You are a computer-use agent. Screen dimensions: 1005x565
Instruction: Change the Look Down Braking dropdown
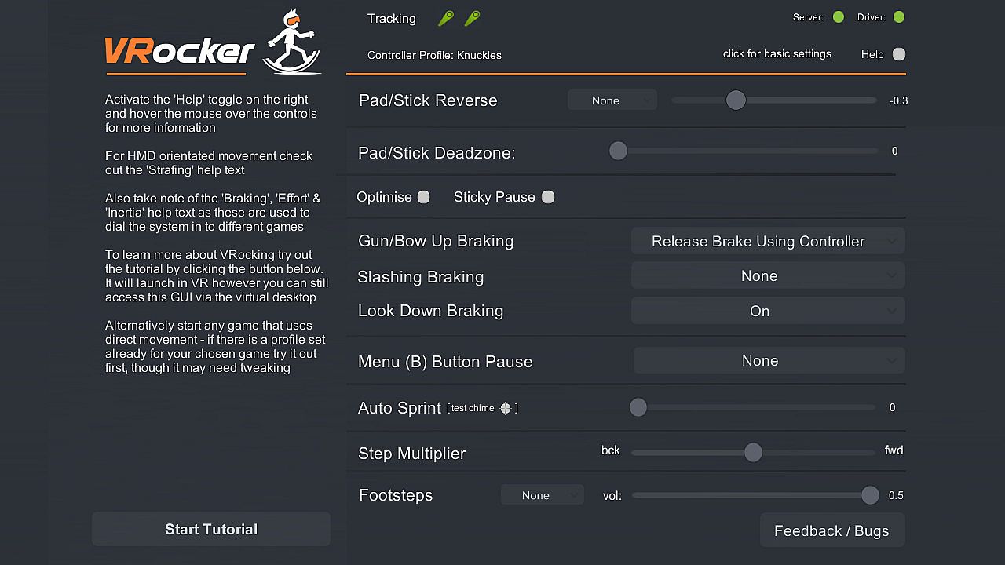click(x=768, y=311)
